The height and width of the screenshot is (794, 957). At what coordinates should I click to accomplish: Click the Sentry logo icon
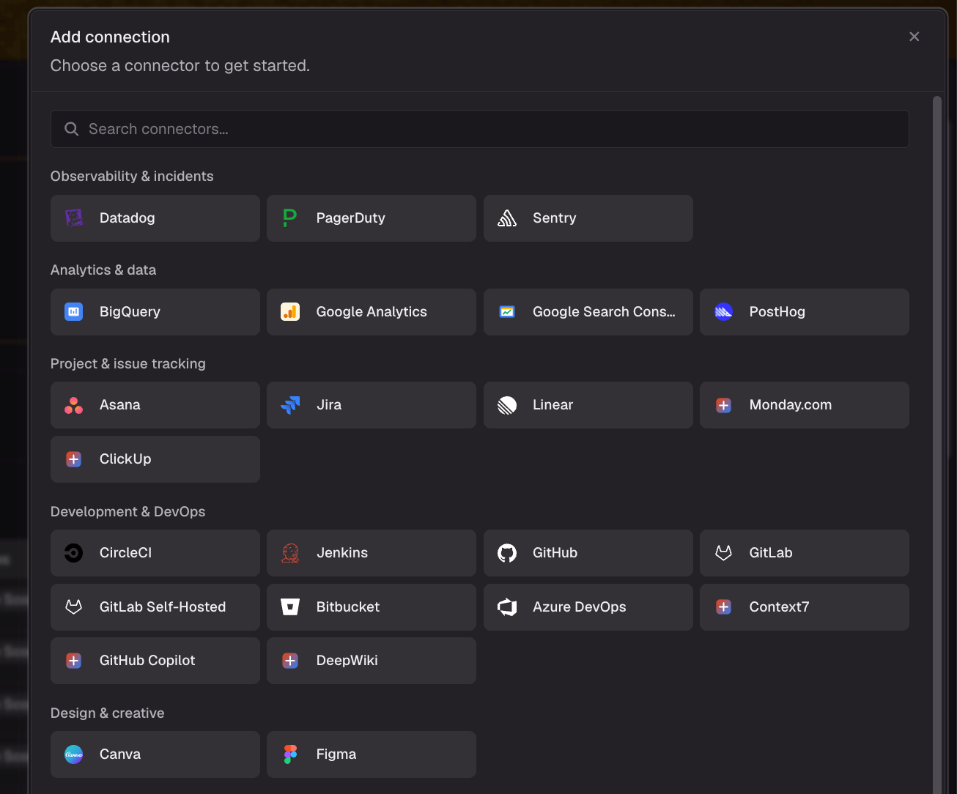pos(507,218)
